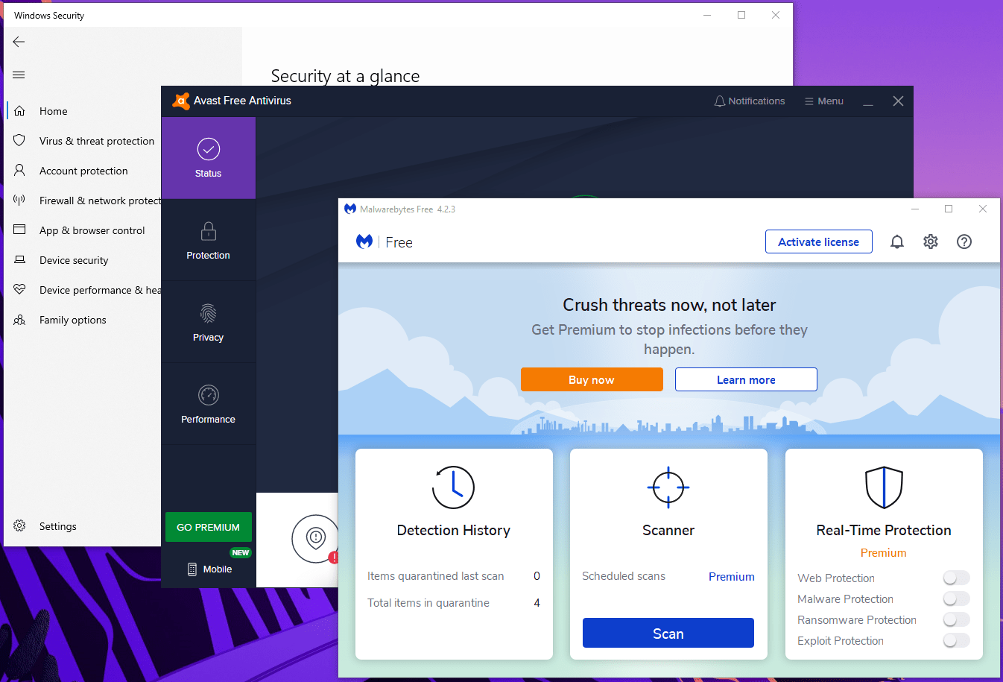Click the back arrow in Windows Security
Screen dimensions: 1003x682
(19, 42)
